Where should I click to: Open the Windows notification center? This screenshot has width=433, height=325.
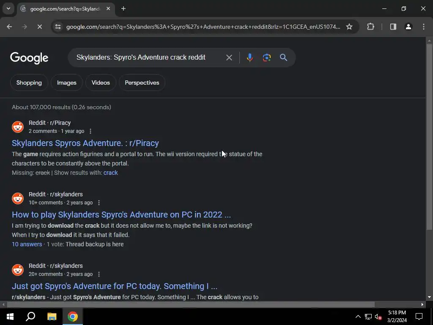[x=419, y=317]
